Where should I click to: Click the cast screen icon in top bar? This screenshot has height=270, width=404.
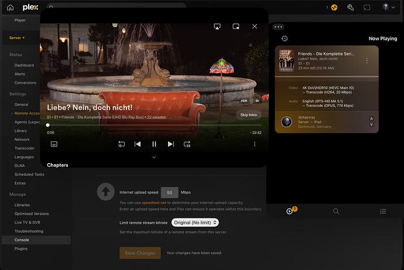(367, 8)
